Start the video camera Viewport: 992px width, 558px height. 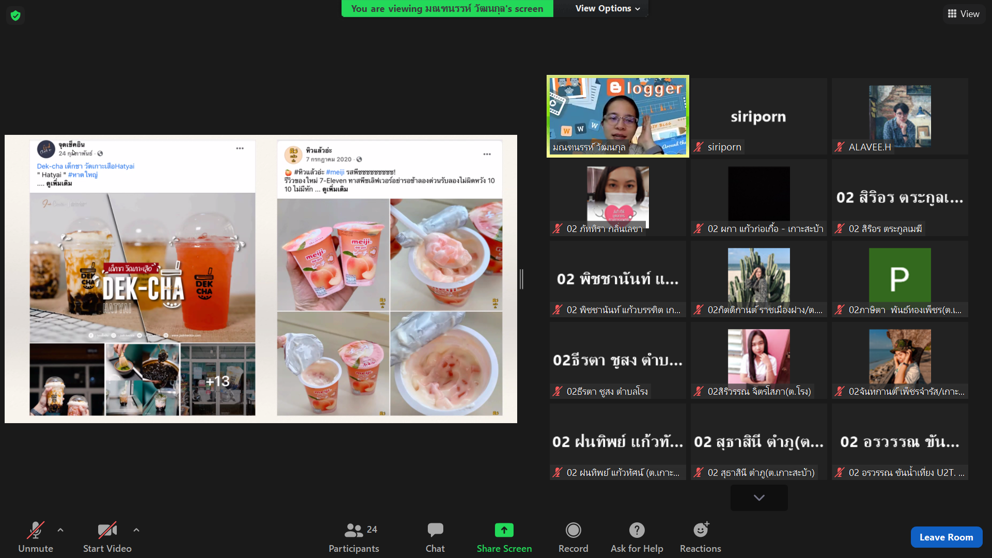107,537
